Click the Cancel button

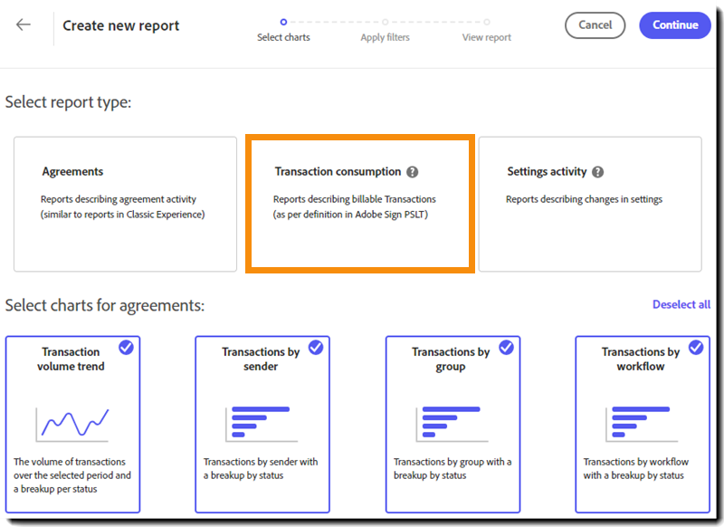tap(595, 25)
